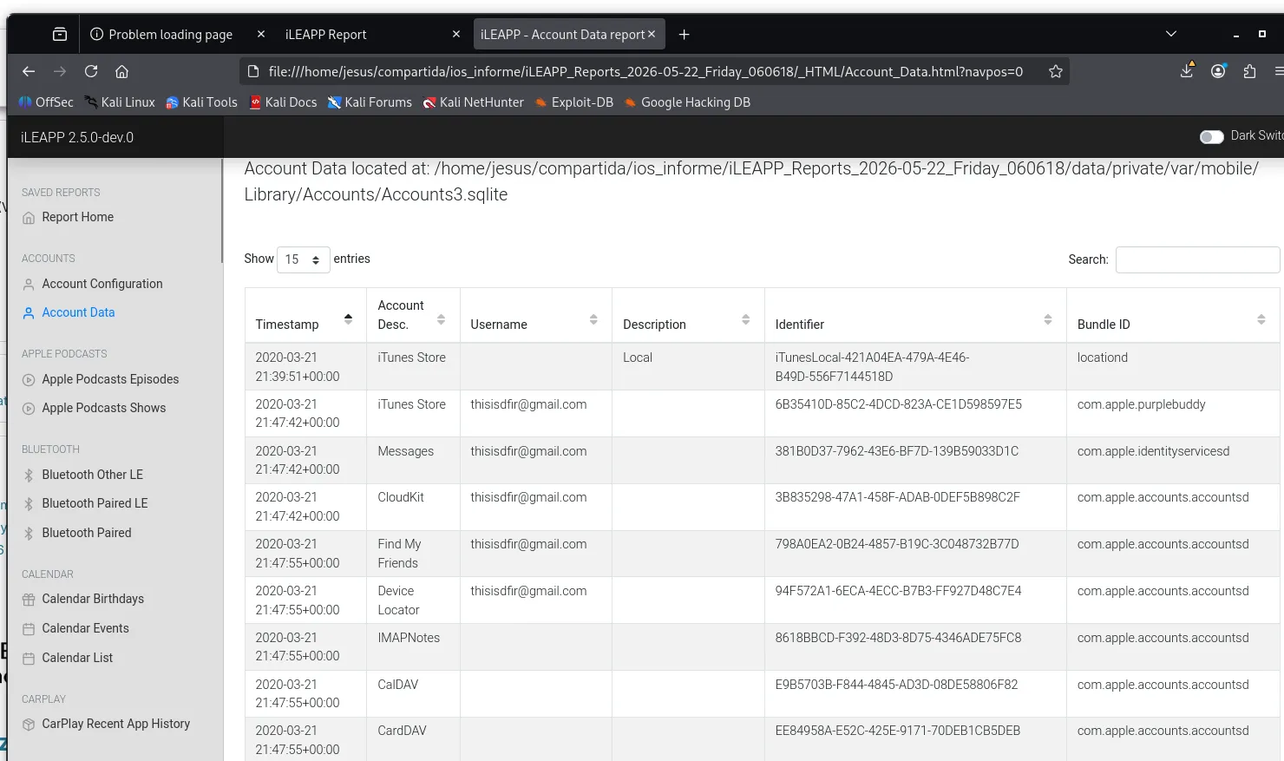The width and height of the screenshot is (1284, 761).
Task: Click the table Search input field
Action: click(1197, 259)
